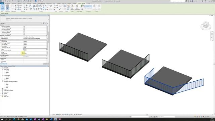Click the Apply button in Properties
This screenshot has height=121, width=215.
[x=46, y=64]
